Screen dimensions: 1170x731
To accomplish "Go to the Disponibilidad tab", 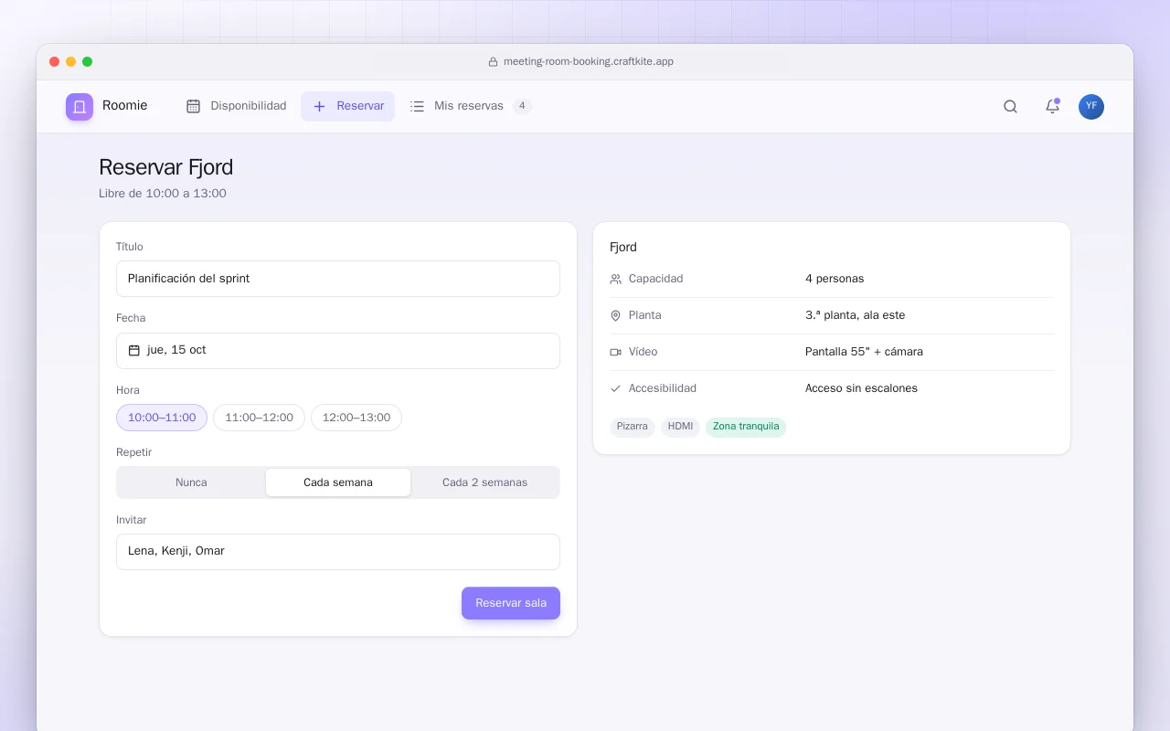I will tap(236, 106).
